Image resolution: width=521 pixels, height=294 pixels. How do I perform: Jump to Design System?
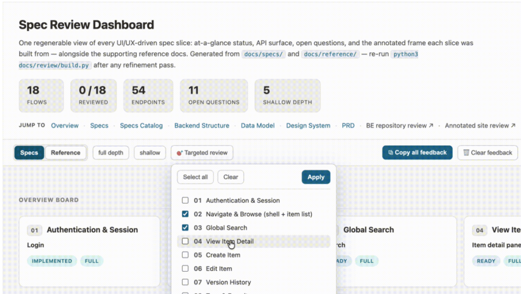(308, 125)
